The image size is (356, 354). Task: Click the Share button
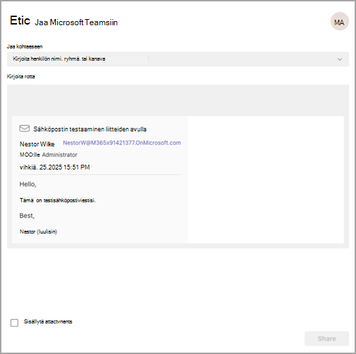point(327,338)
